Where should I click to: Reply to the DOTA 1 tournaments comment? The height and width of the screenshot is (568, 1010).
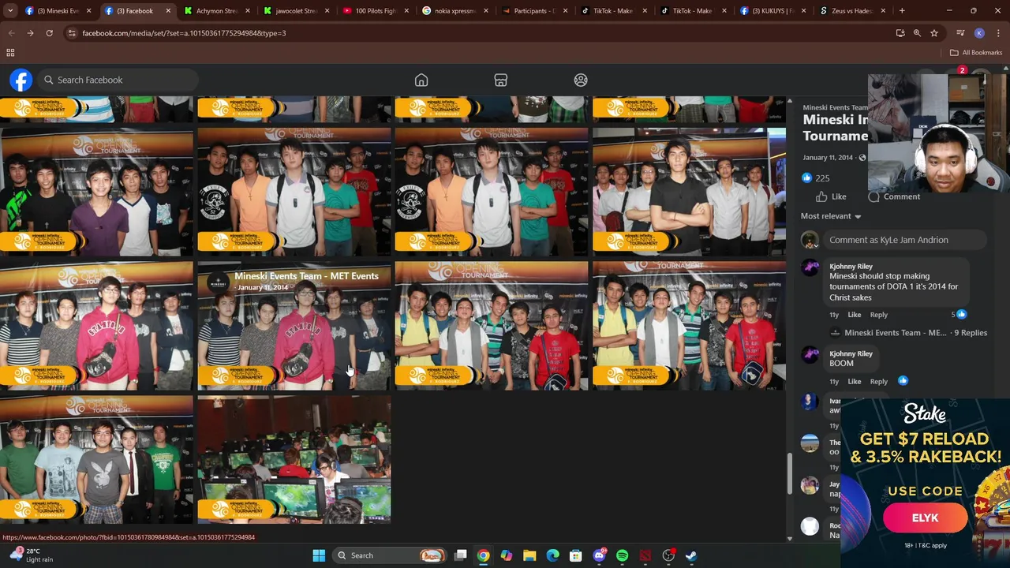[x=878, y=315]
